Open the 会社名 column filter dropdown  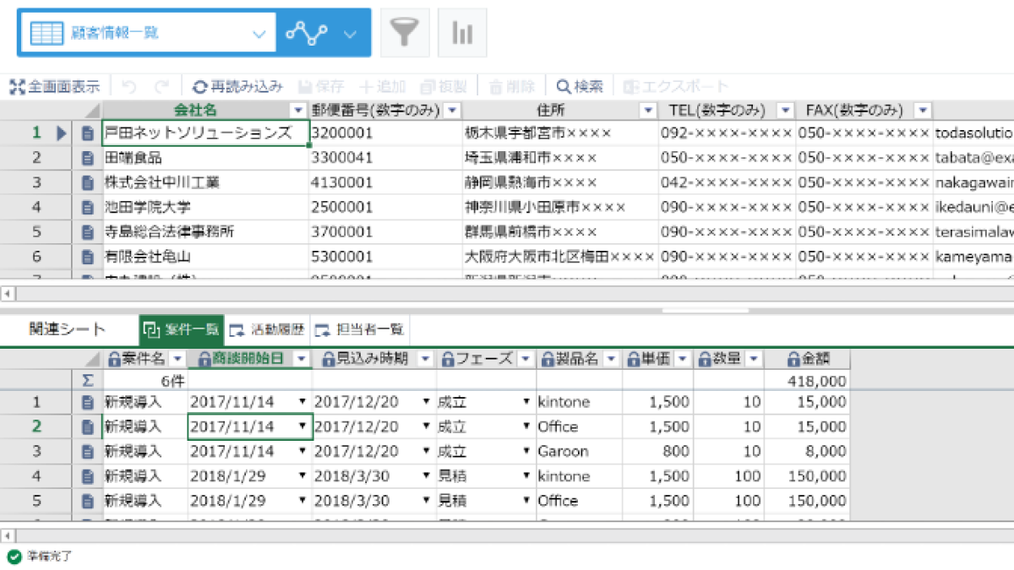pos(297,111)
